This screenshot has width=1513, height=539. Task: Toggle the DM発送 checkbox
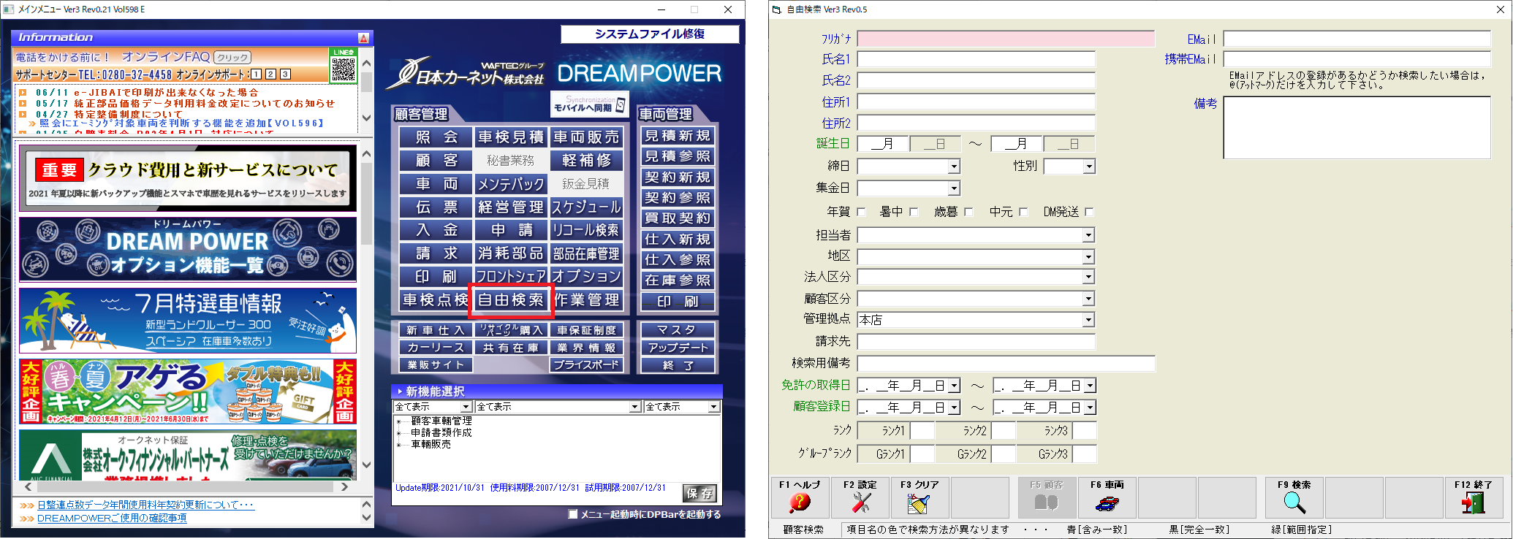click(x=1089, y=212)
